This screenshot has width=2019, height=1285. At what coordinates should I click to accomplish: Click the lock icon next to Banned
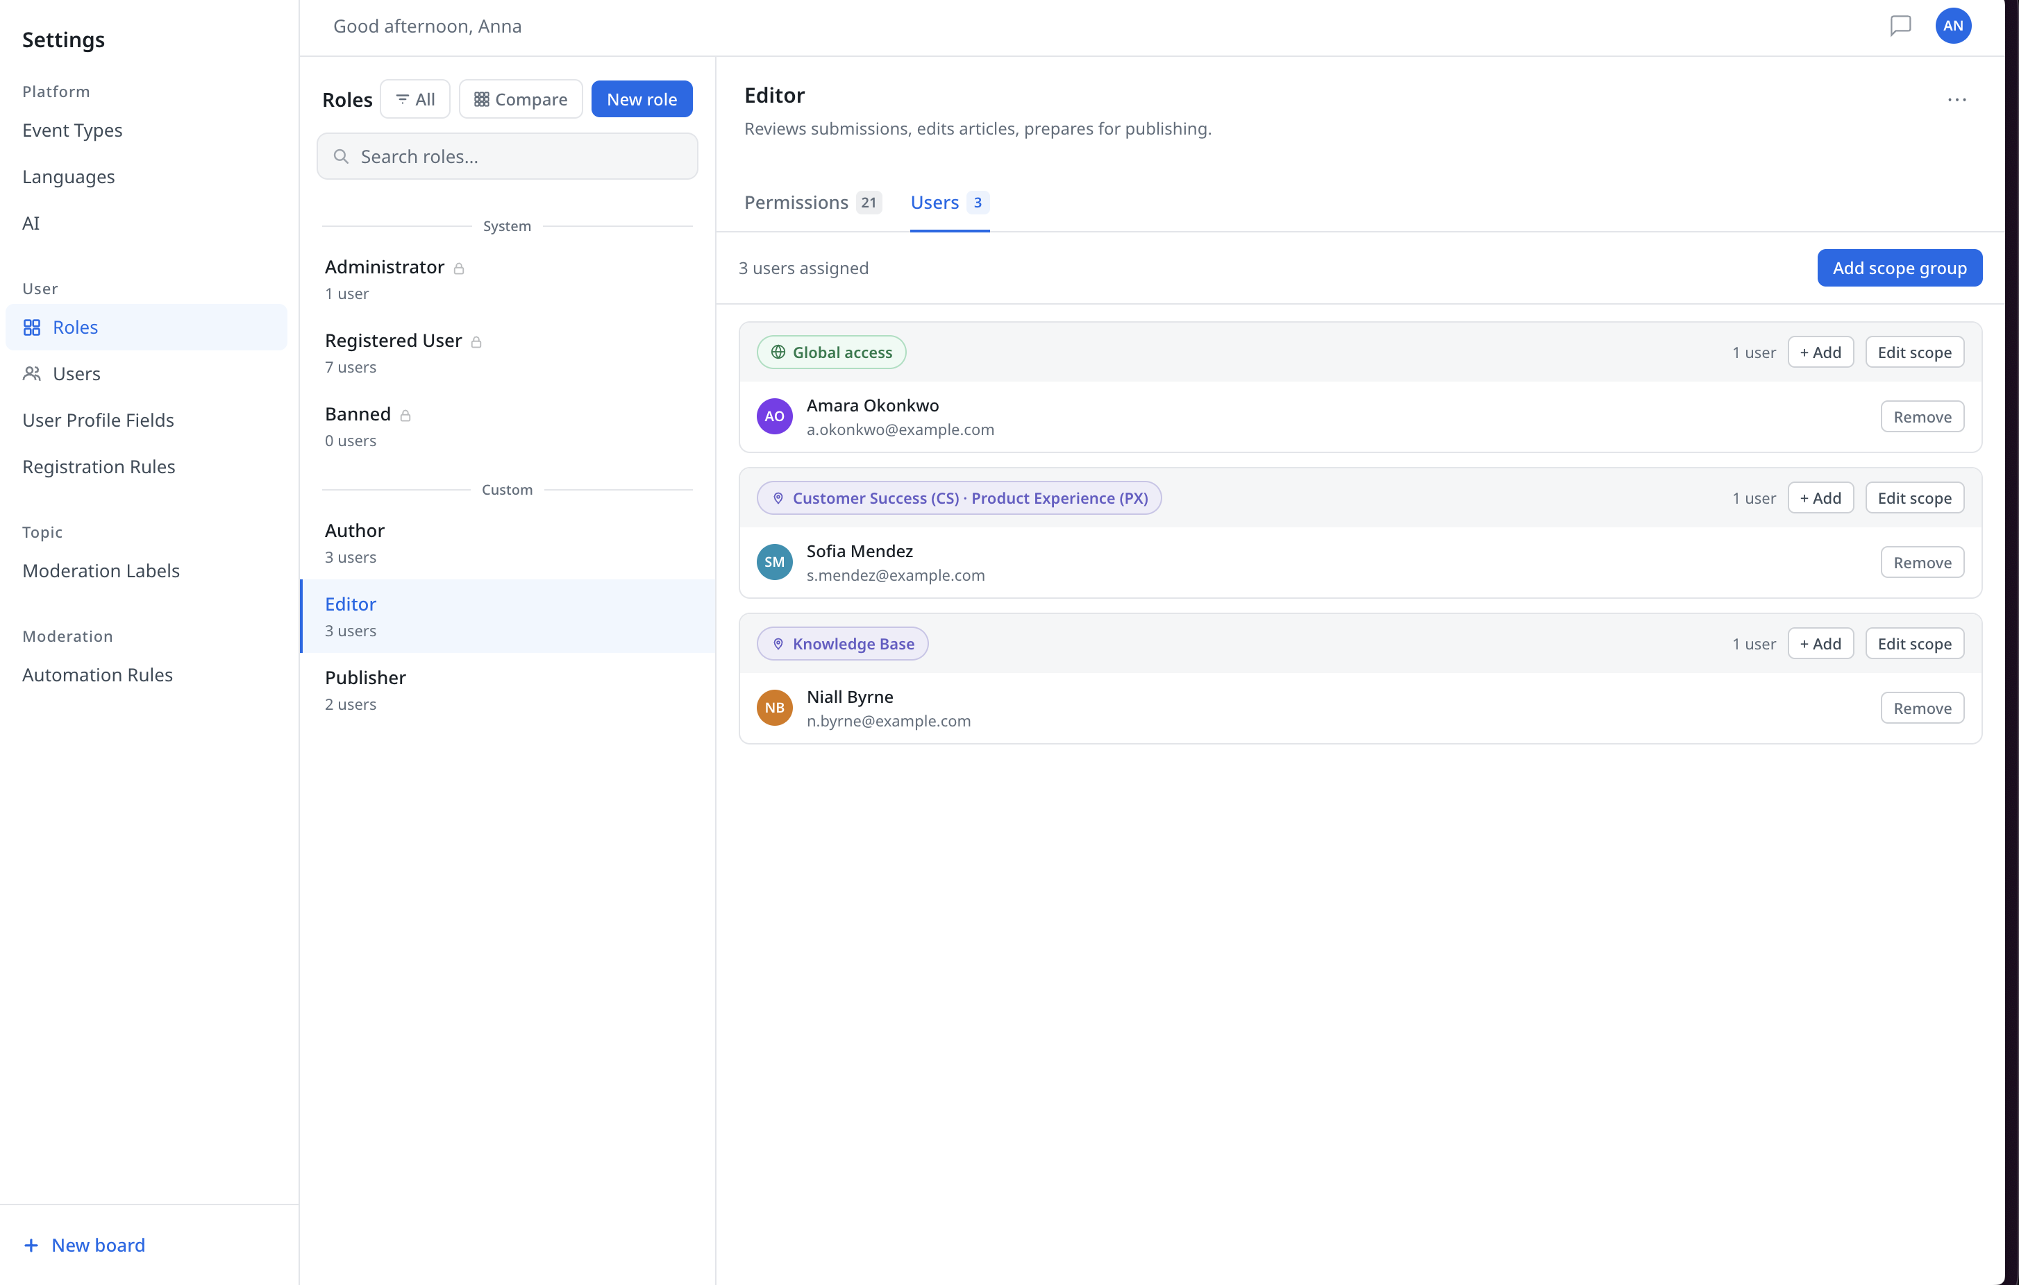[x=405, y=416]
